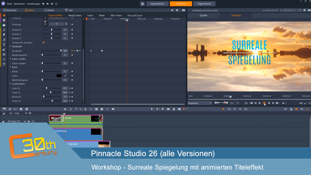Switch to the Pan und Zoom tab
This screenshot has height=175, width=311.
point(135,15)
